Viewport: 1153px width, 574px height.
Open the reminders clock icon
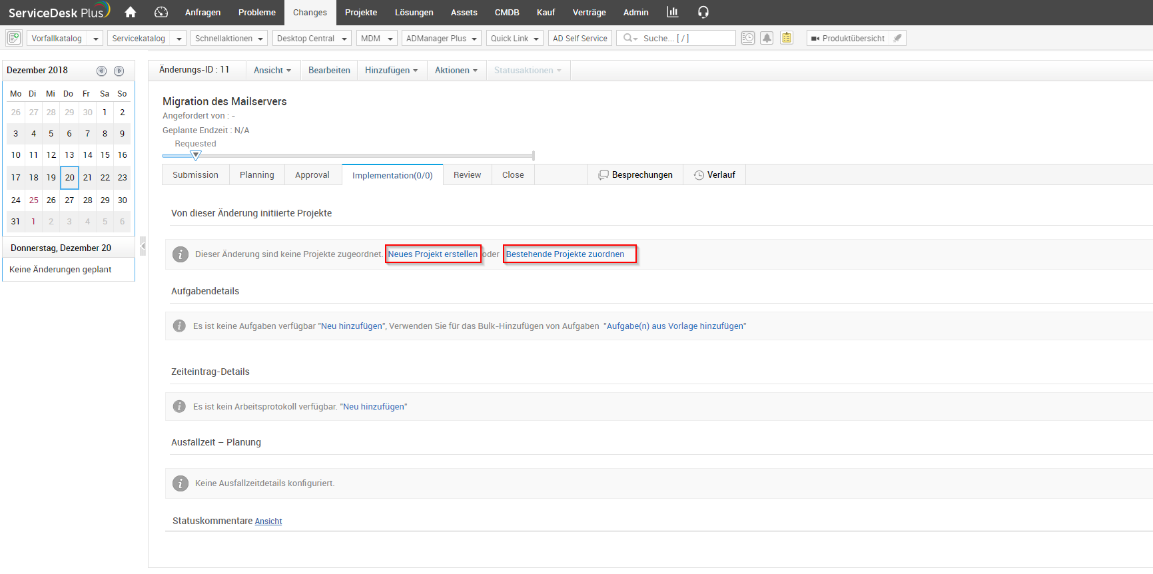coord(748,38)
